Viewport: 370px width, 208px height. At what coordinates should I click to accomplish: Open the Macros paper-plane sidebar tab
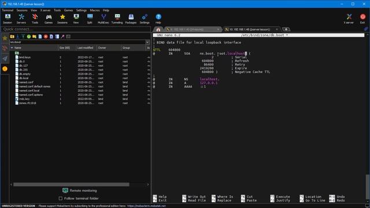click(5, 58)
